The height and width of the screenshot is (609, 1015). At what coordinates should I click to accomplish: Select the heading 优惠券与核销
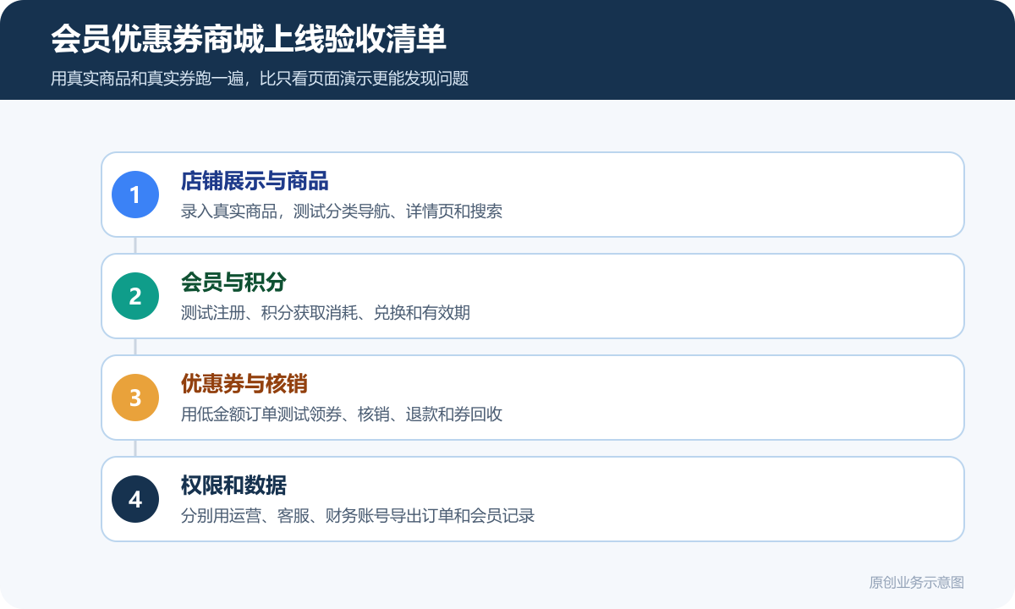coord(244,384)
